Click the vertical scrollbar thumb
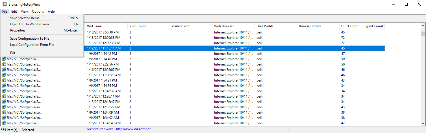Viewport: 426px width, 133px height. coord(423,34)
